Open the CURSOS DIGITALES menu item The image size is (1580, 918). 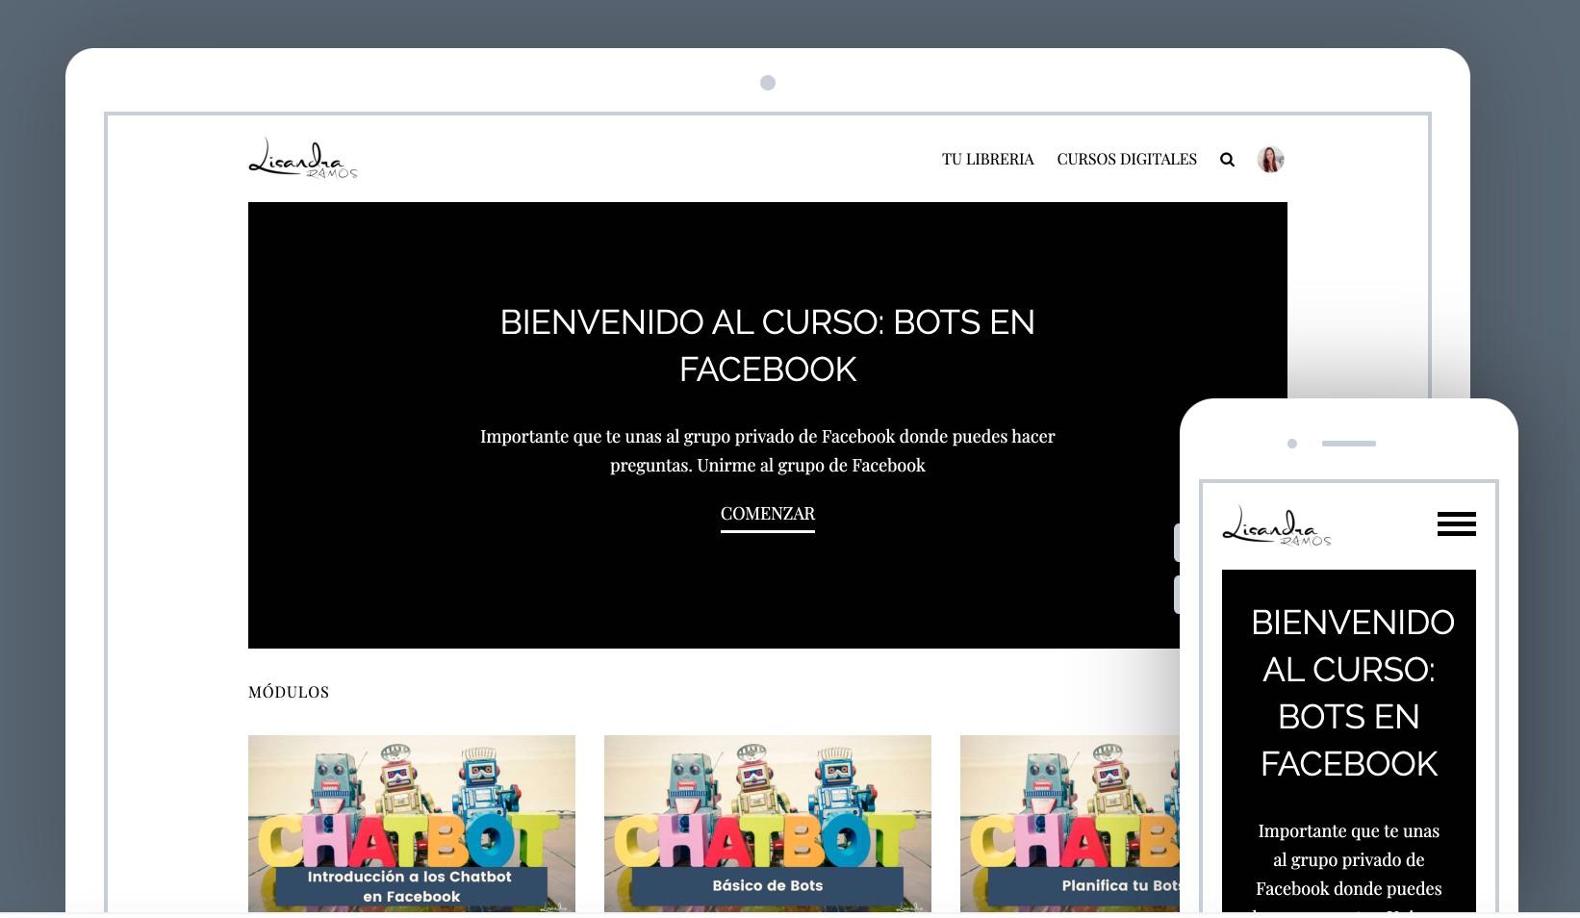1127,159
